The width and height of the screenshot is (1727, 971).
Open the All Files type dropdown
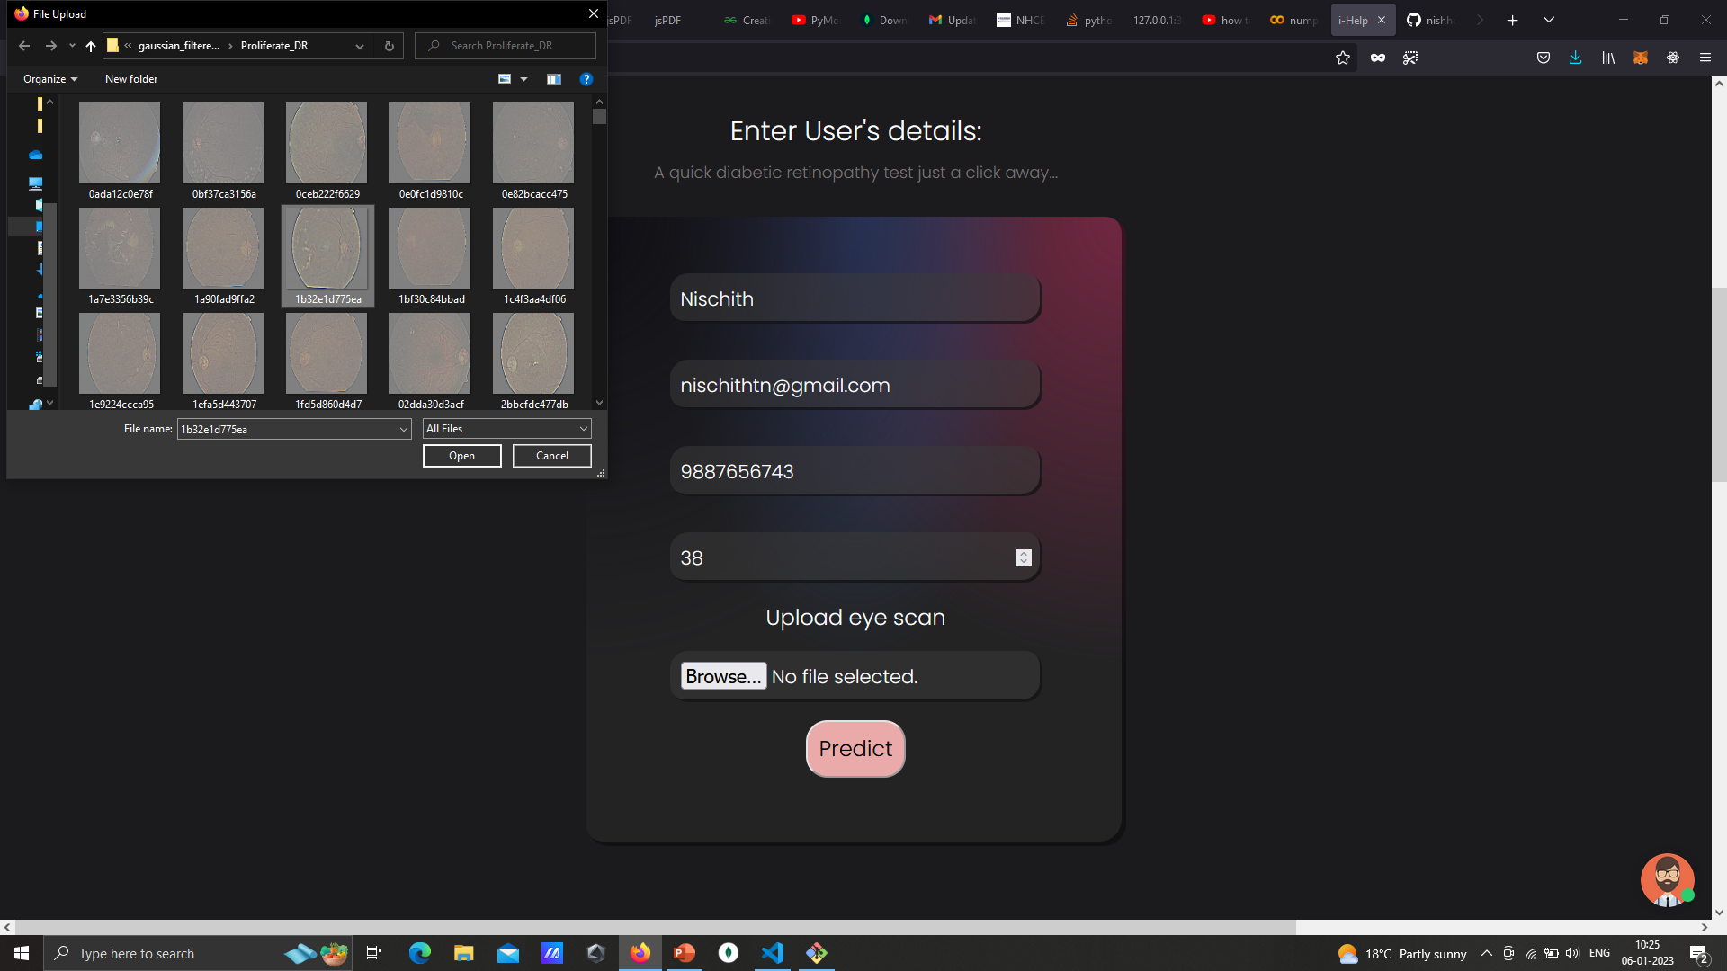[x=507, y=429]
